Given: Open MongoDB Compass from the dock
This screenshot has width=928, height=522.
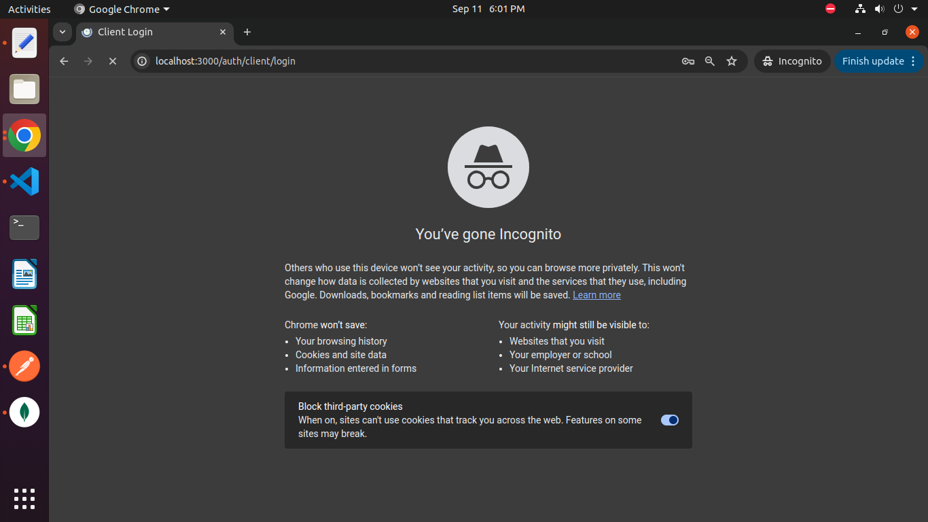Looking at the screenshot, I should tap(24, 412).
